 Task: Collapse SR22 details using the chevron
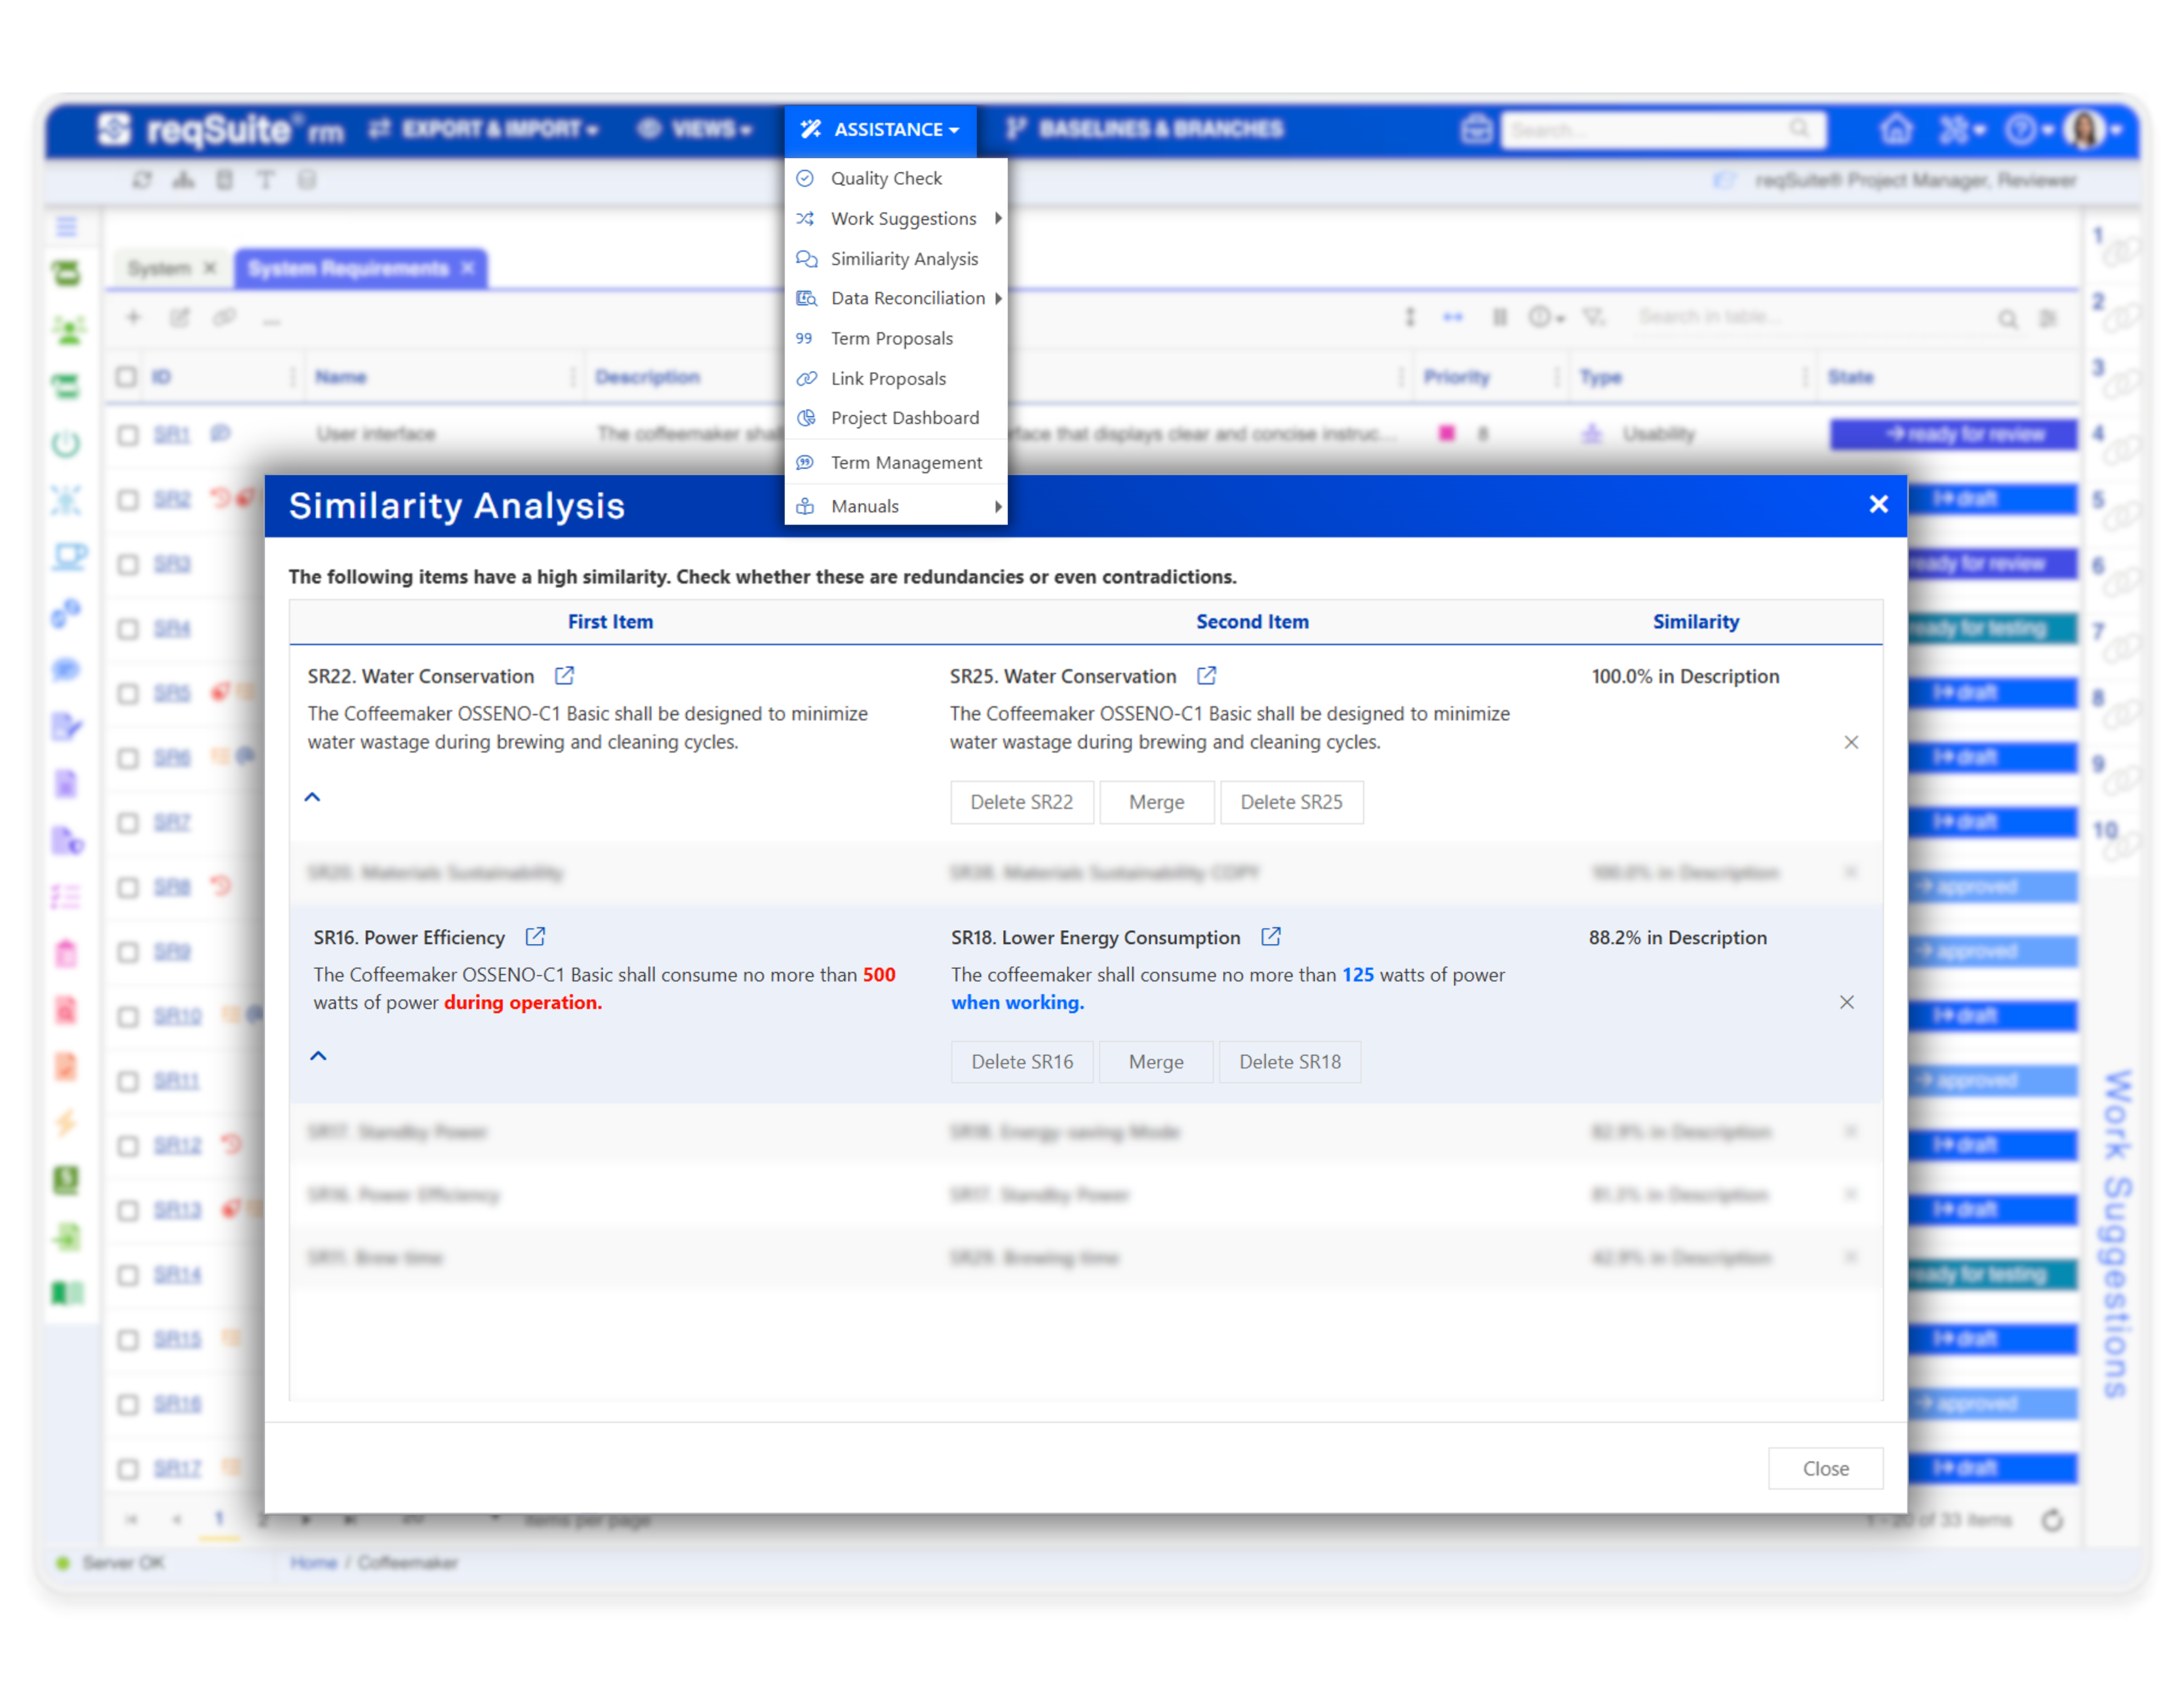pos(312,796)
